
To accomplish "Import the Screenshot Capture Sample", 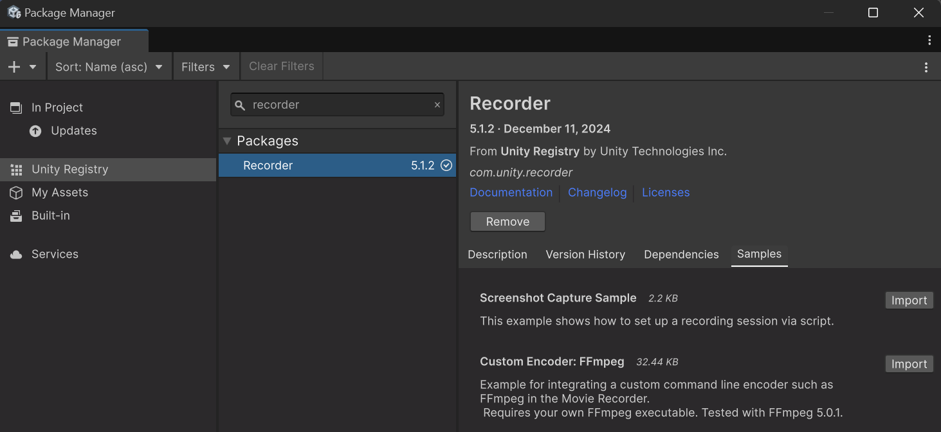I will coord(909,301).
